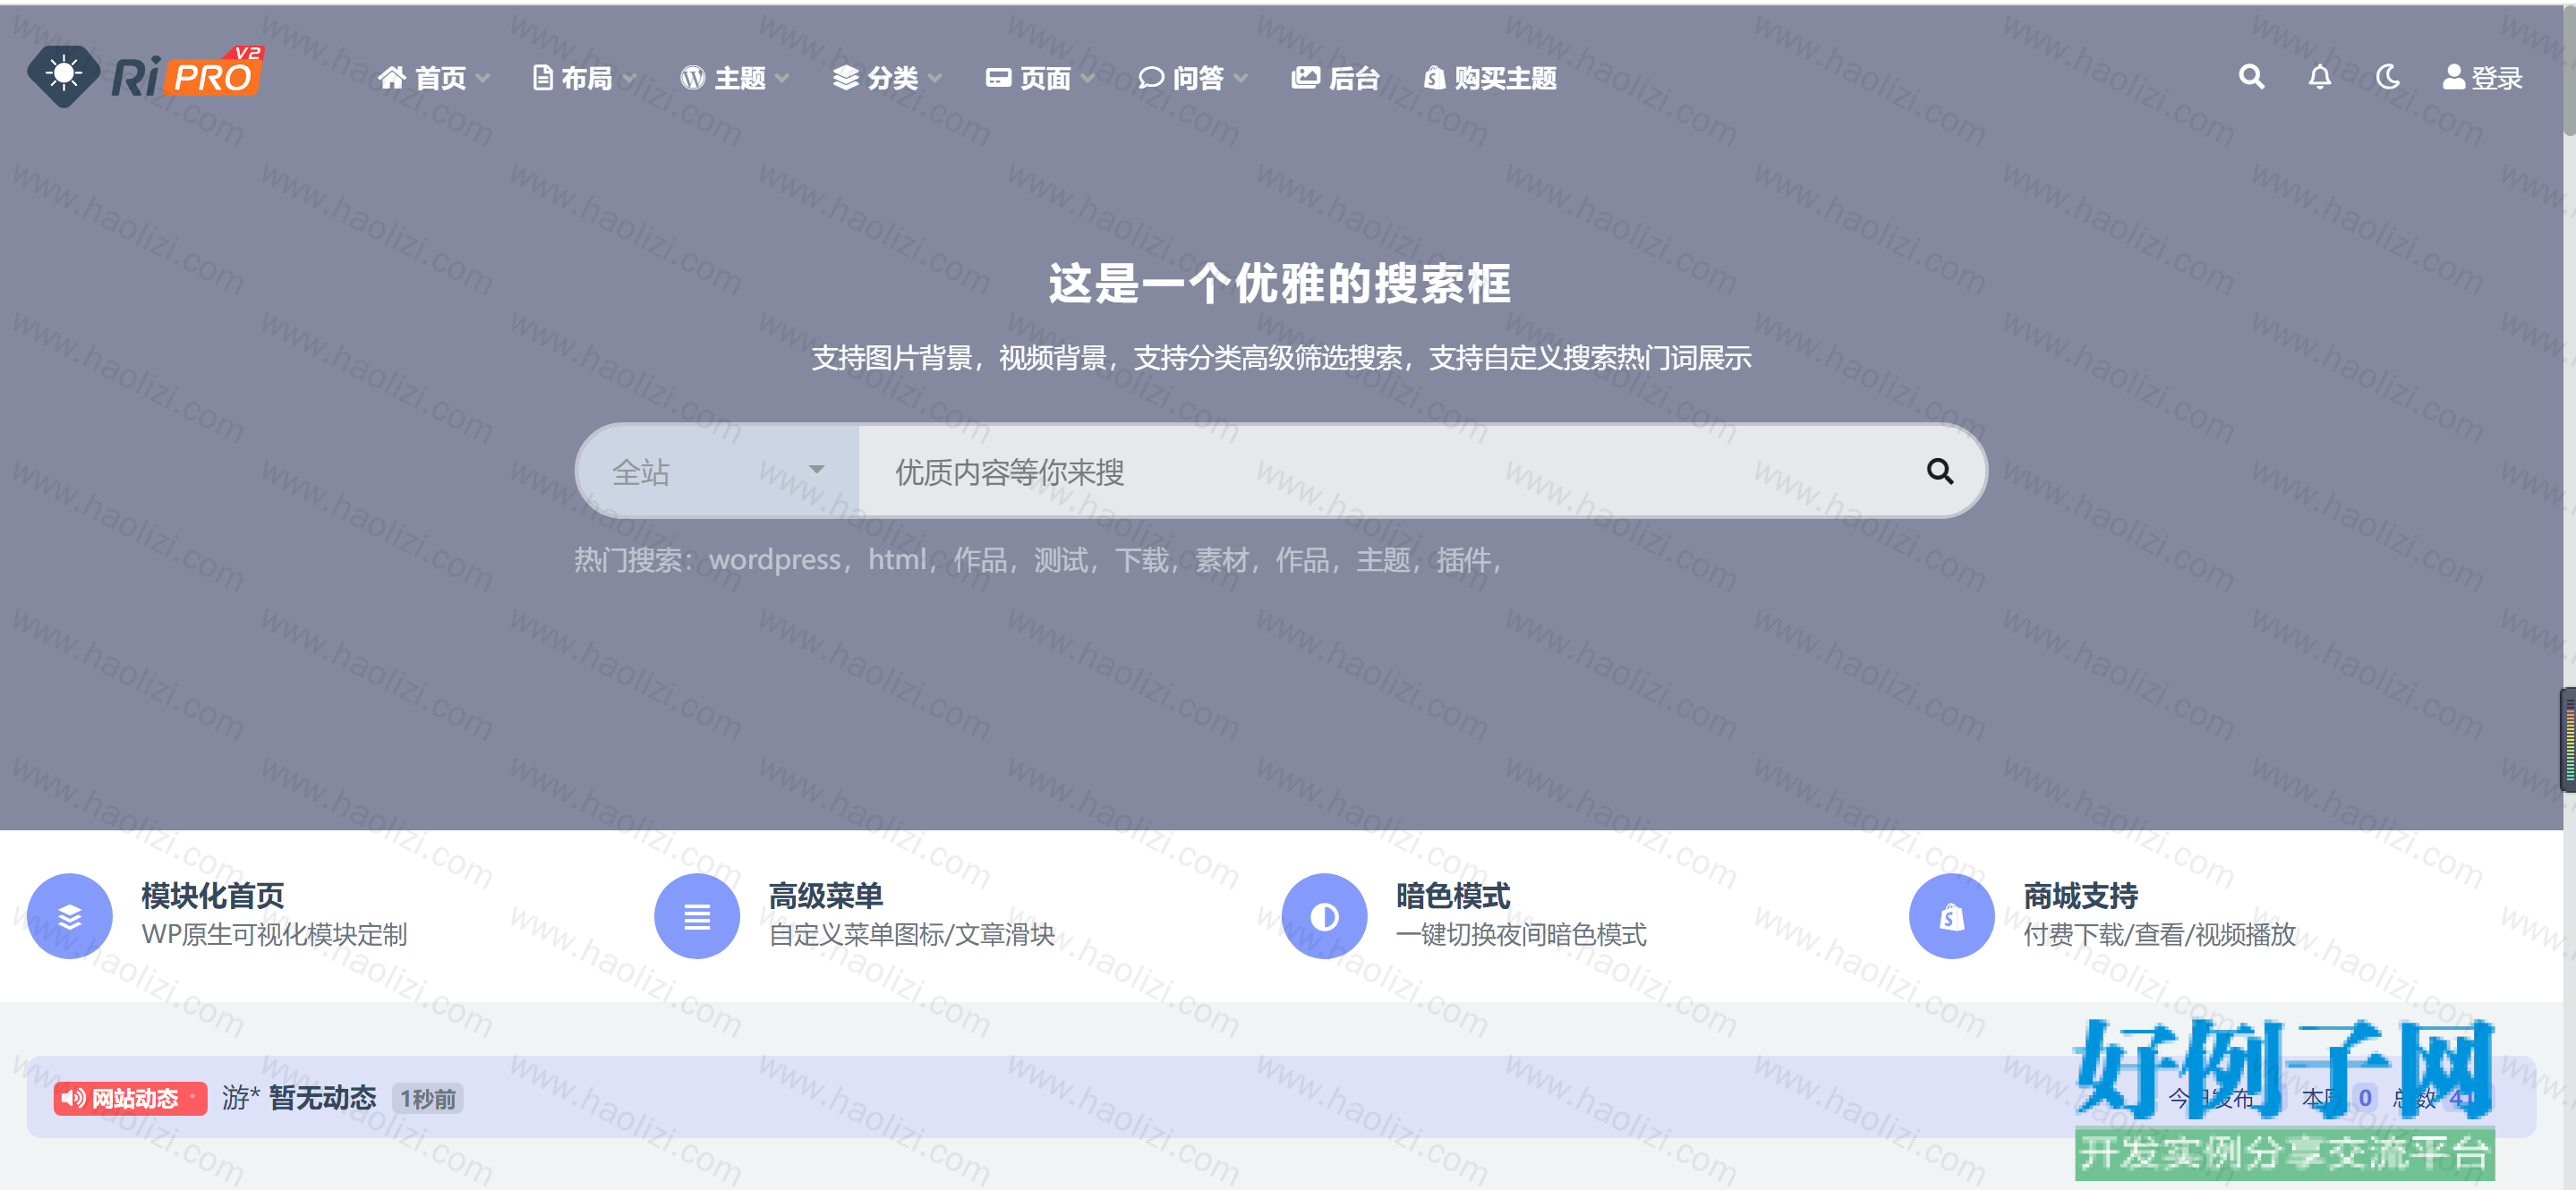Image resolution: width=2576 pixels, height=1190 pixels.
Task: Click the RiPro V2 site logo
Action: [146, 75]
